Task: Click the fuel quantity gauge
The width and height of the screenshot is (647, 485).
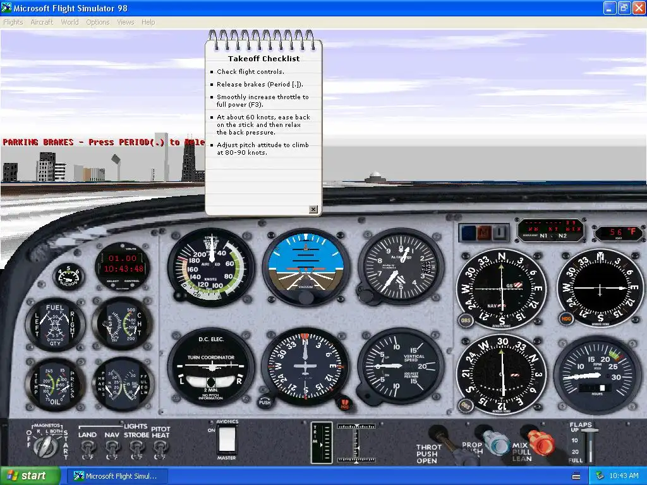Action: click(56, 325)
